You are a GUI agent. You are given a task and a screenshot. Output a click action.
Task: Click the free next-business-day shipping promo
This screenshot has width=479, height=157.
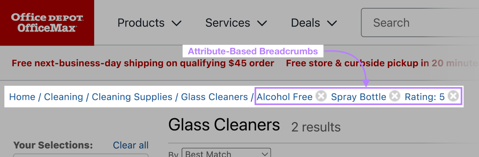point(143,63)
